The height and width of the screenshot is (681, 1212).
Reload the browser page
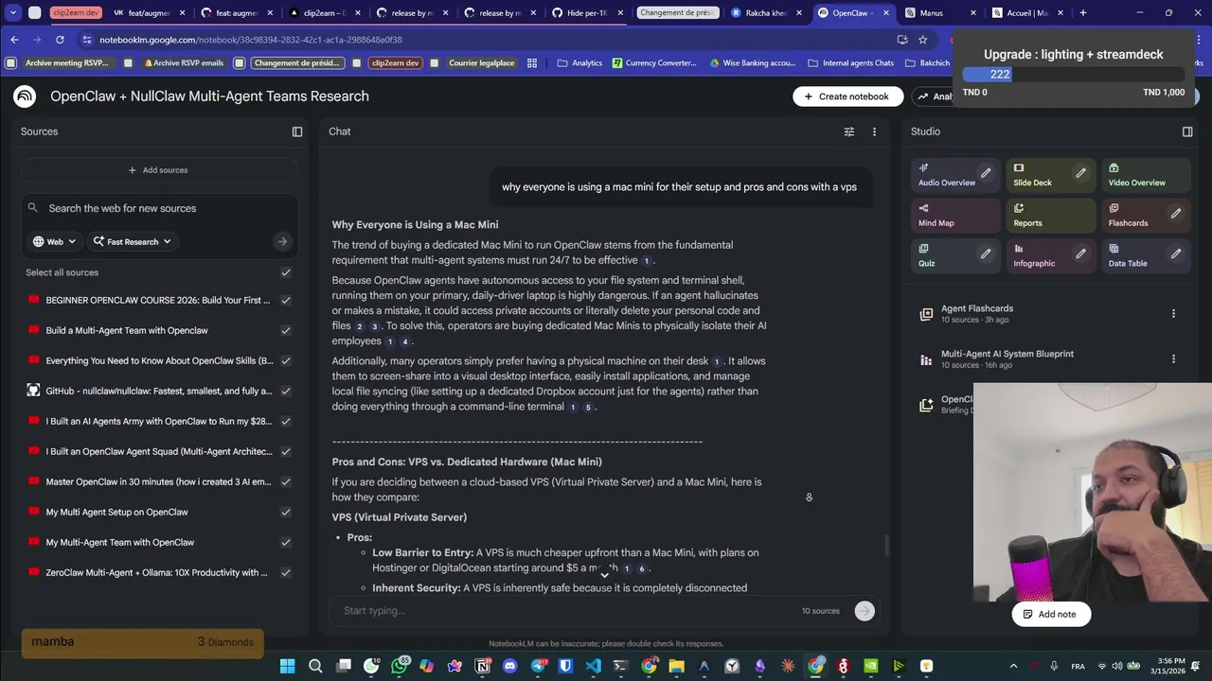(60, 40)
